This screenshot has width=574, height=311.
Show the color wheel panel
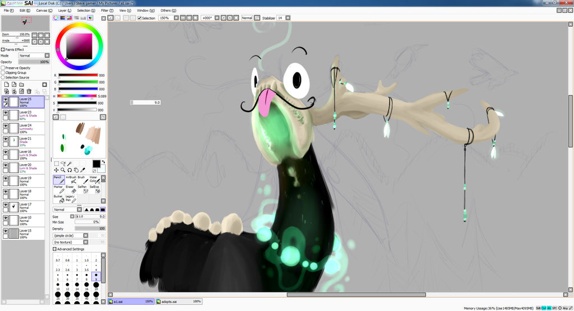tap(55, 18)
